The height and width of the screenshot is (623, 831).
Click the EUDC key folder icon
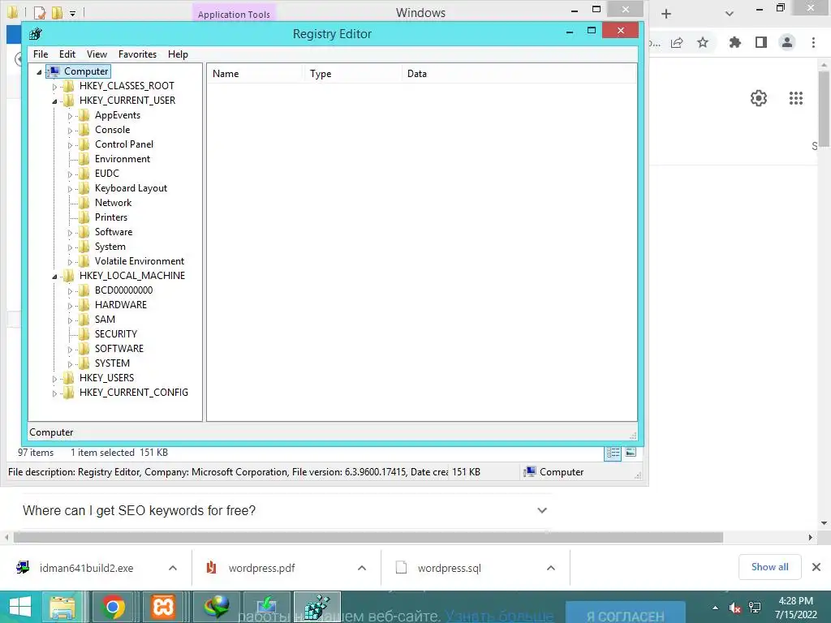84,174
